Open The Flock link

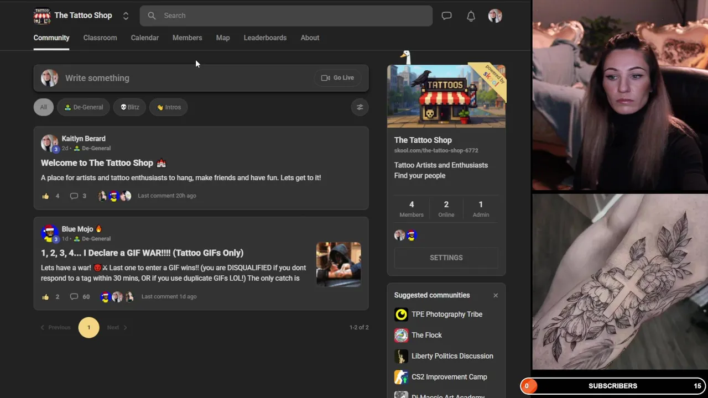coord(426,335)
